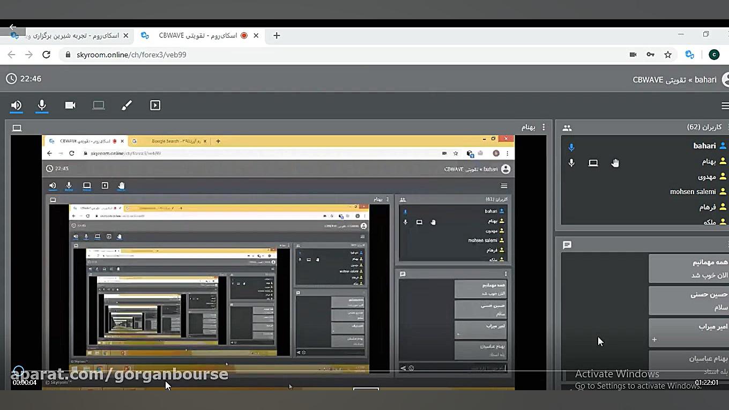This screenshot has height=410, width=729.
Task: Click profile icon beside bahari in shared screen header
Action: click(x=505, y=169)
